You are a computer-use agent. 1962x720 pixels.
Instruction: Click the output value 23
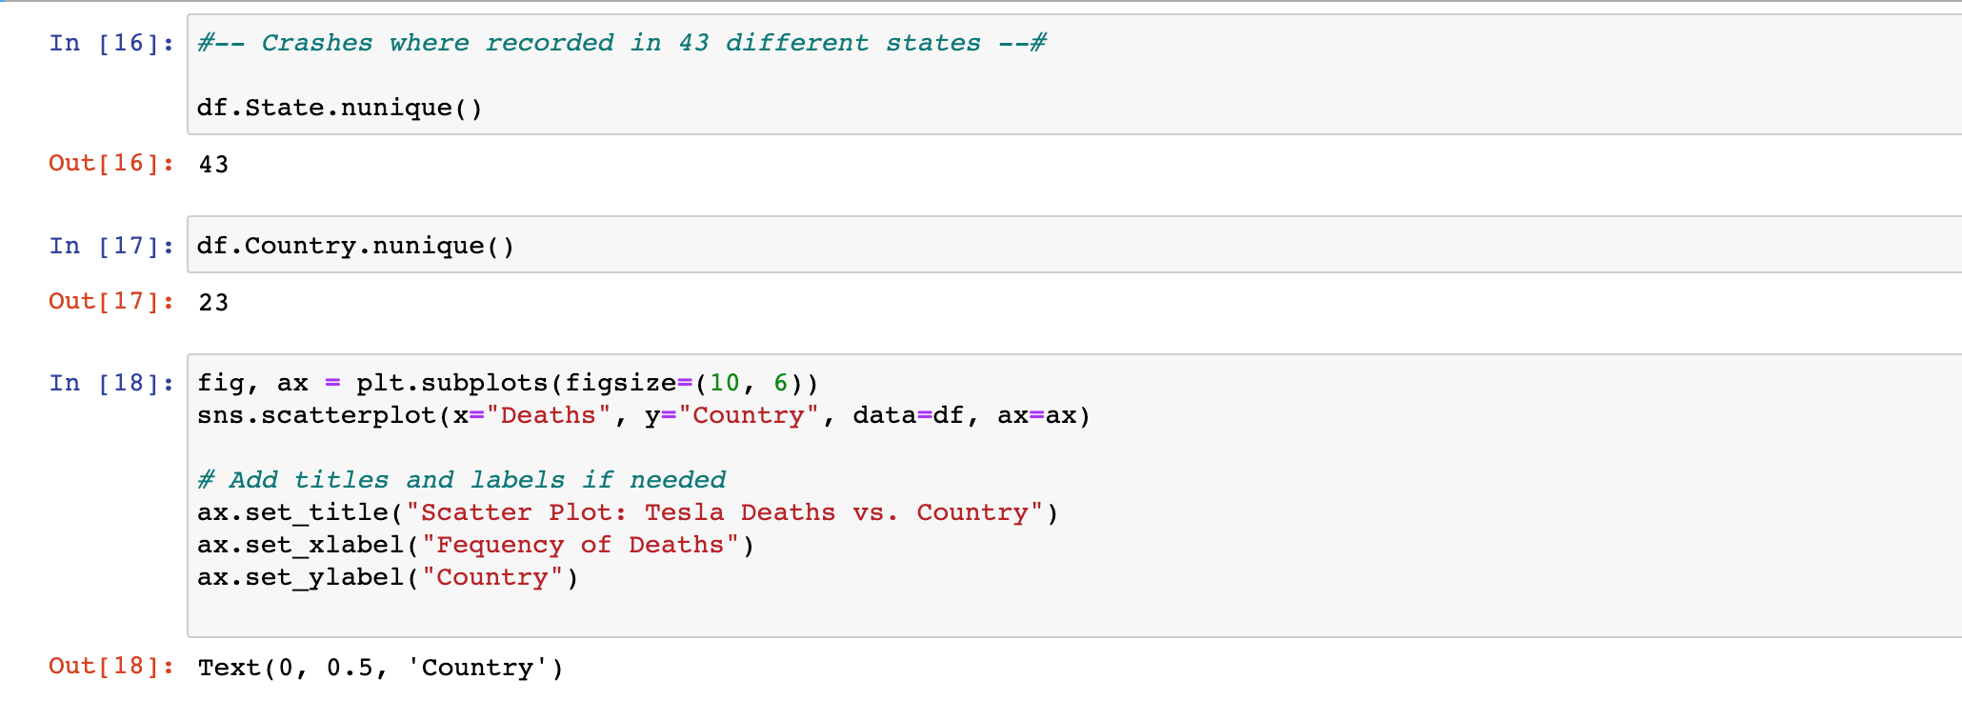pyautogui.click(x=213, y=303)
